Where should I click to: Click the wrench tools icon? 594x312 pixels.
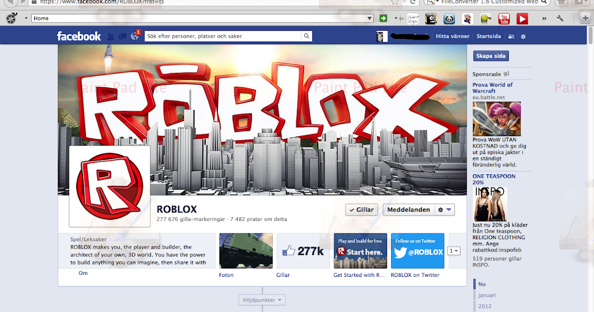[560, 18]
